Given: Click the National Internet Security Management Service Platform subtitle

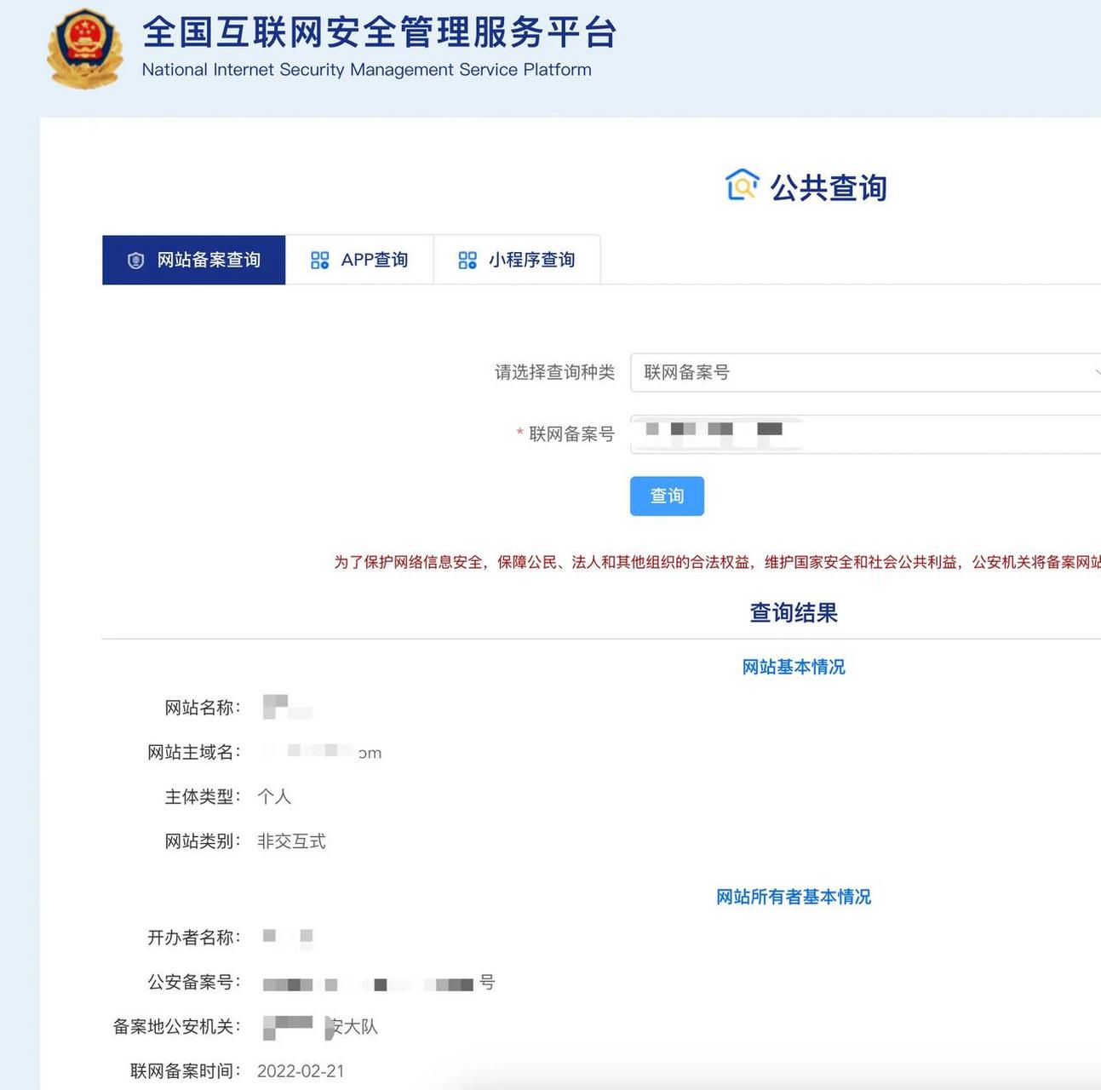Looking at the screenshot, I should [366, 70].
